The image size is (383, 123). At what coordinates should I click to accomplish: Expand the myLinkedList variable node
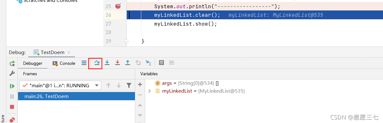[x=150, y=91]
